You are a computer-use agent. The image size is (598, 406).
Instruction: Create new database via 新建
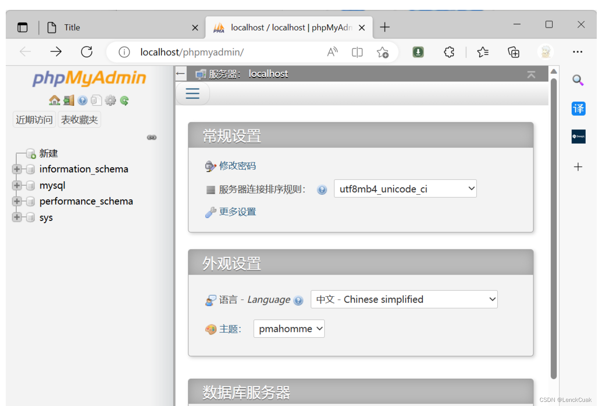(x=49, y=154)
